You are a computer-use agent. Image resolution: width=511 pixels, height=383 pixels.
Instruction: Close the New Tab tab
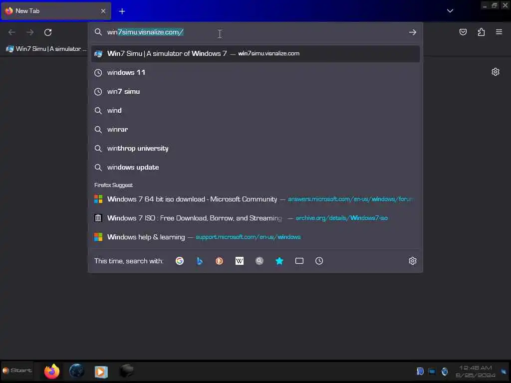(x=103, y=11)
